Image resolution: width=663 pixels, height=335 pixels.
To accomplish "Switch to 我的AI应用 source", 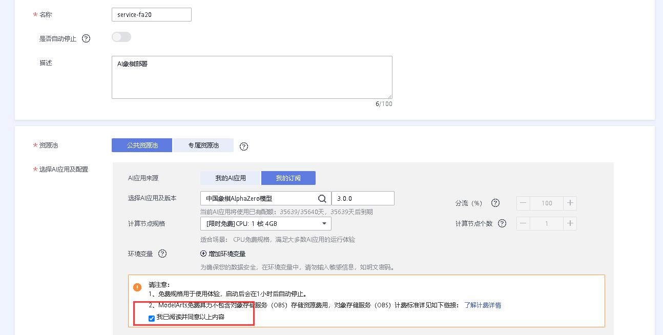I will (x=231, y=178).
